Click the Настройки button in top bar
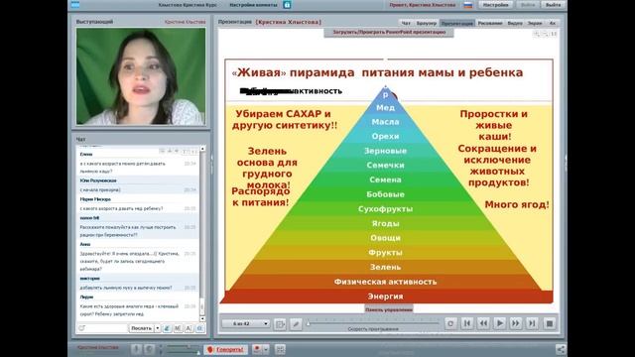635x357 pixels. (x=496, y=5)
